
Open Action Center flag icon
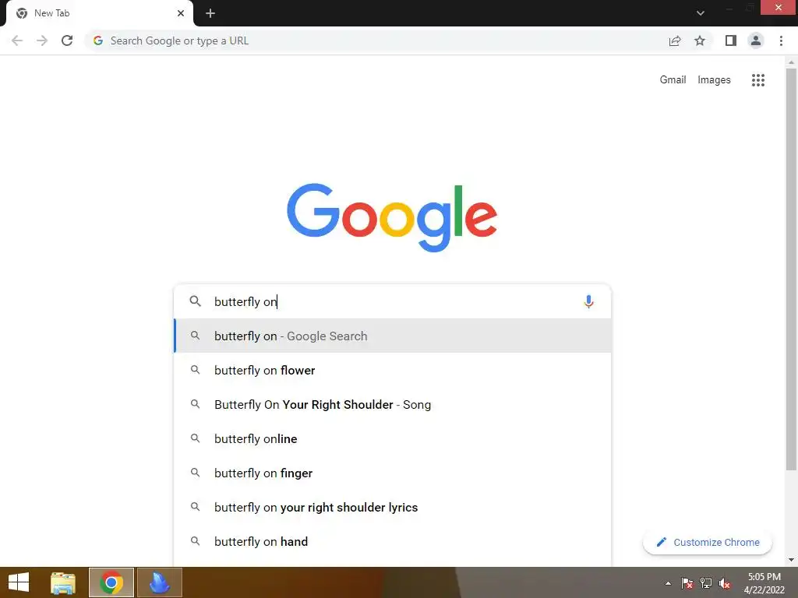click(687, 583)
